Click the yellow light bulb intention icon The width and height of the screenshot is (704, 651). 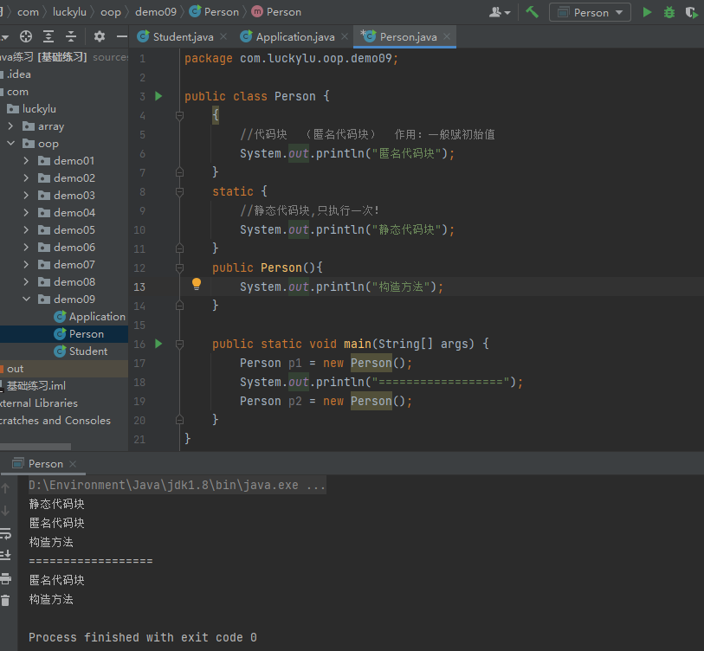point(197,284)
